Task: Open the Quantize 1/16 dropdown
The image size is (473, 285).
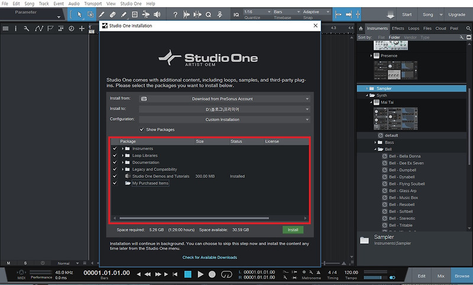Action: pyautogui.click(x=257, y=12)
